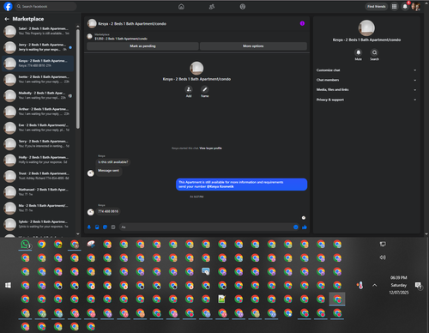This screenshot has height=333, width=429.
Task: Open the Arthur apartment conversation
Action: pyautogui.click(x=38, y=112)
